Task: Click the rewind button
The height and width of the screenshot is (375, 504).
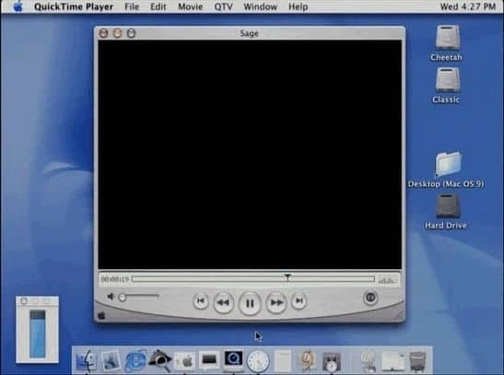Action: [223, 302]
